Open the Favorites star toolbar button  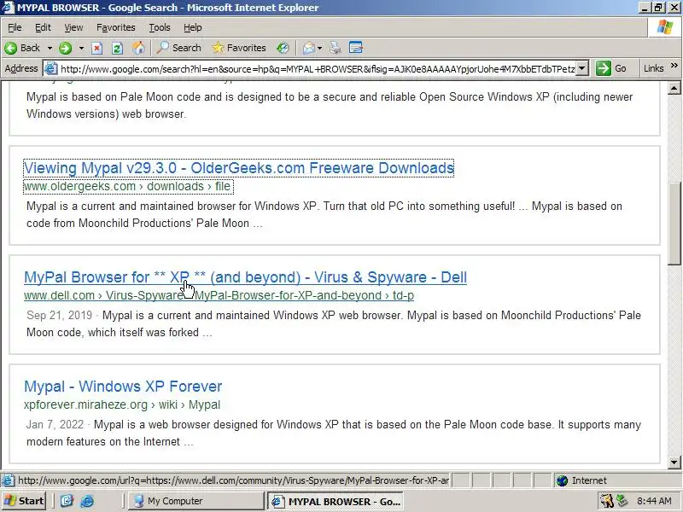click(x=239, y=48)
